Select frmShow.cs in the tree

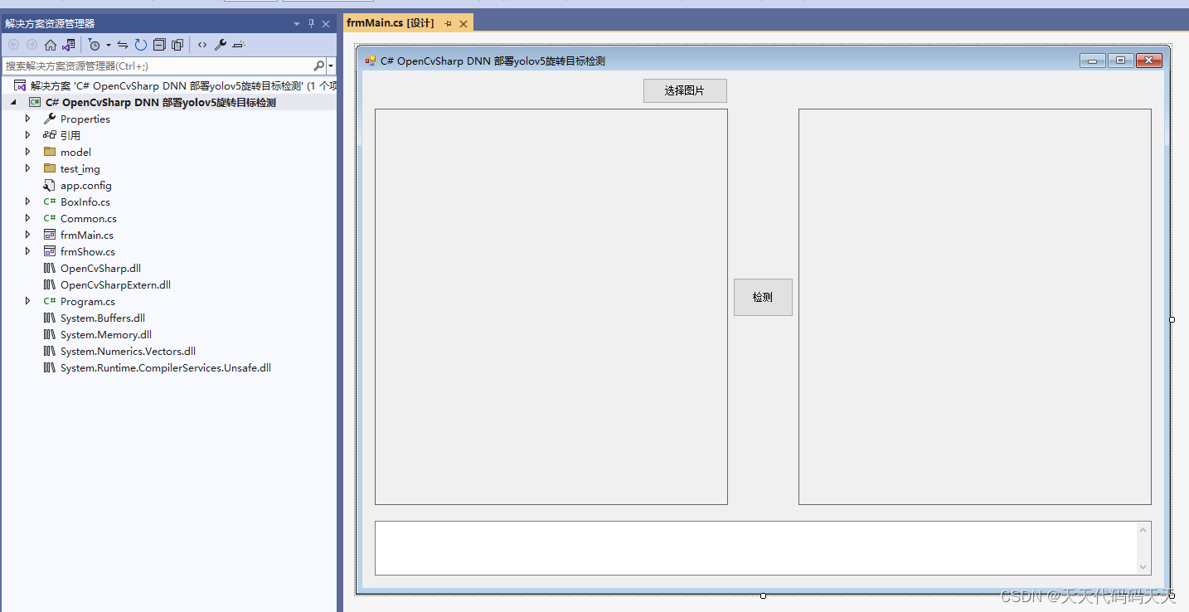point(87,251)
